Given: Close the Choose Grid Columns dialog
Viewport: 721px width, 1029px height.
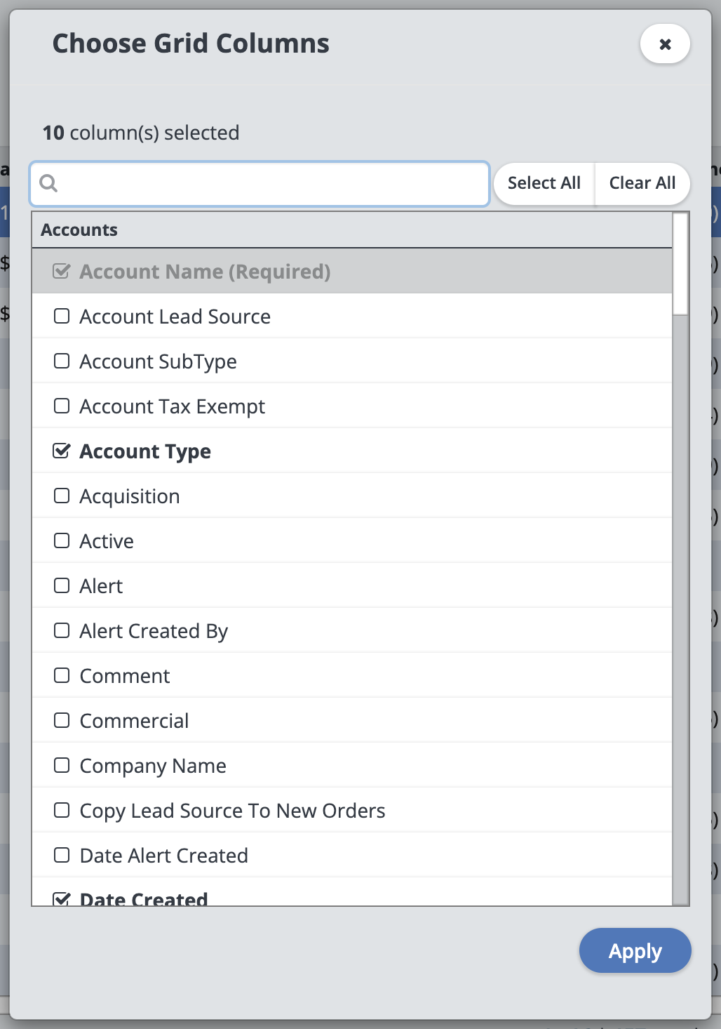Looking at the screenshot, I should pyautogui.click(x=665, y=44).
